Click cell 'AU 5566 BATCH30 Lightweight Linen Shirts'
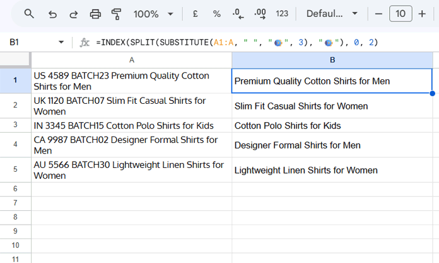 pyautogui.click(x=132, y=169)
